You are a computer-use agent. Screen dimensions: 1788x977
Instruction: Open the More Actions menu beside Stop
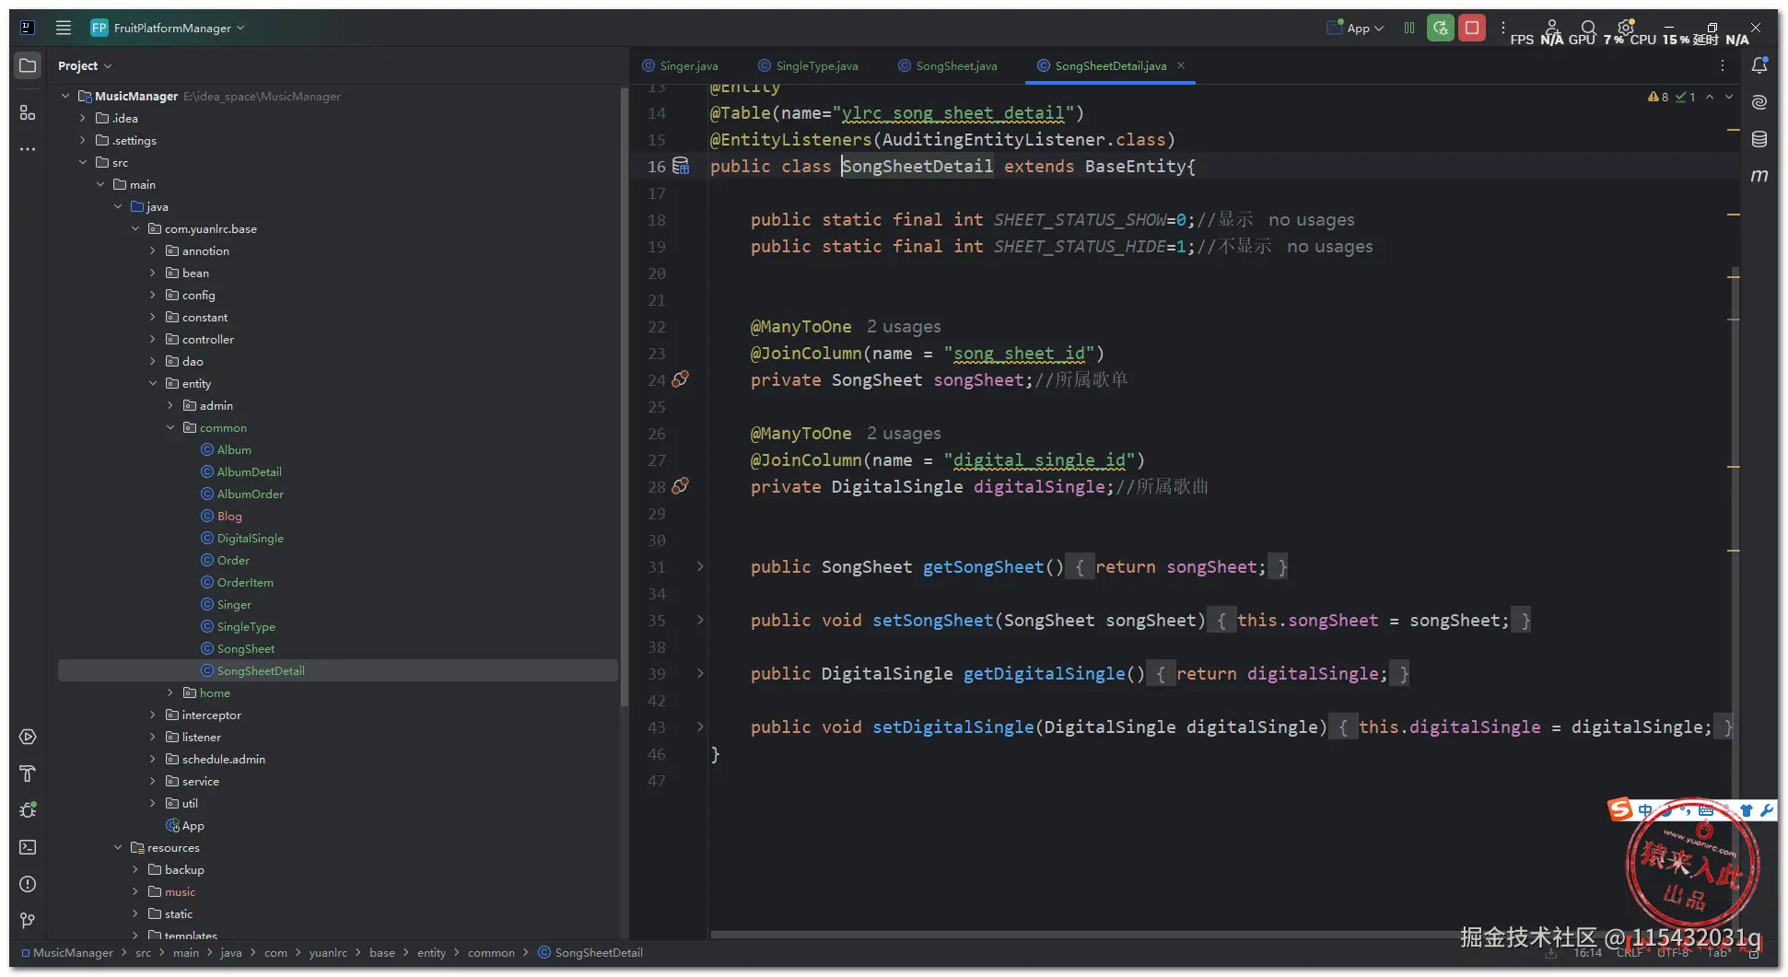click(x=1503, y=28)
